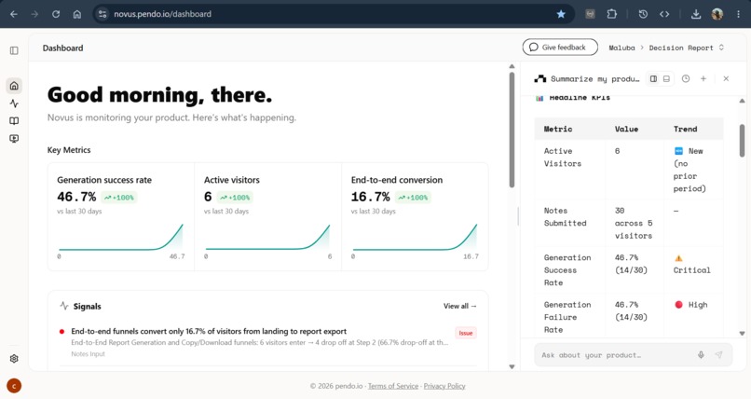Click the Maluba breadcrumb
This screenshot has width=751, height=399.
click(621, 48)
